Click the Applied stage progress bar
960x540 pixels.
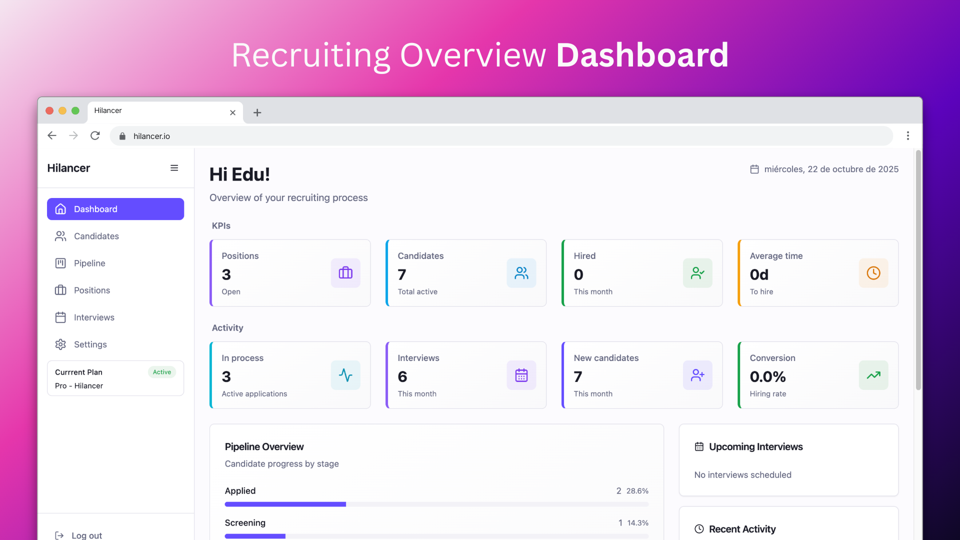[436, 504]
